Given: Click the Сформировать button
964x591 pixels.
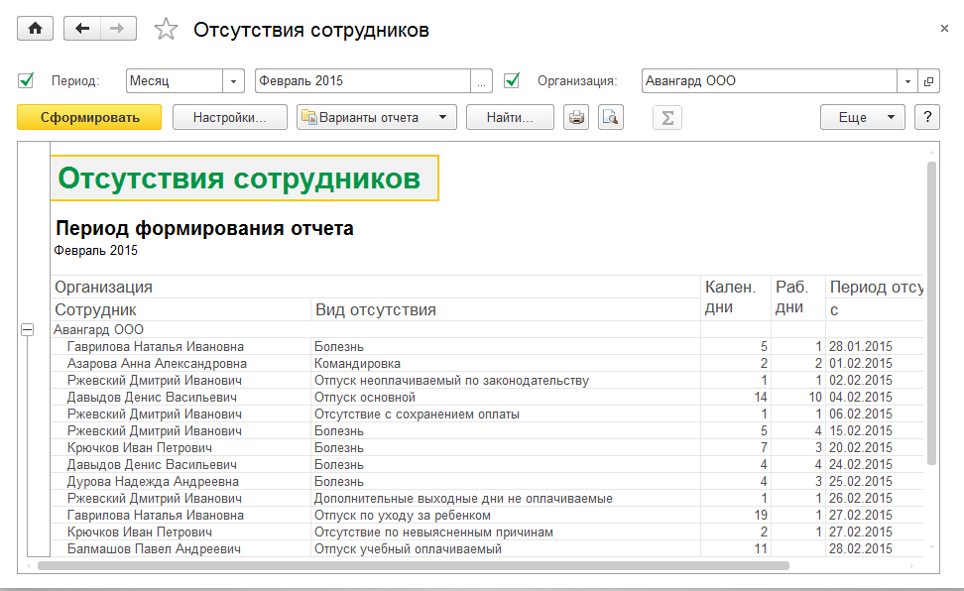Looking at the screenshot, I should (90, 117).
